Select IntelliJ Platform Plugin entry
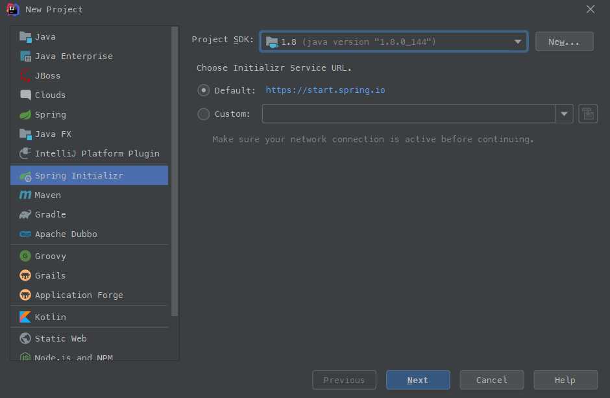 pos(90,153)
